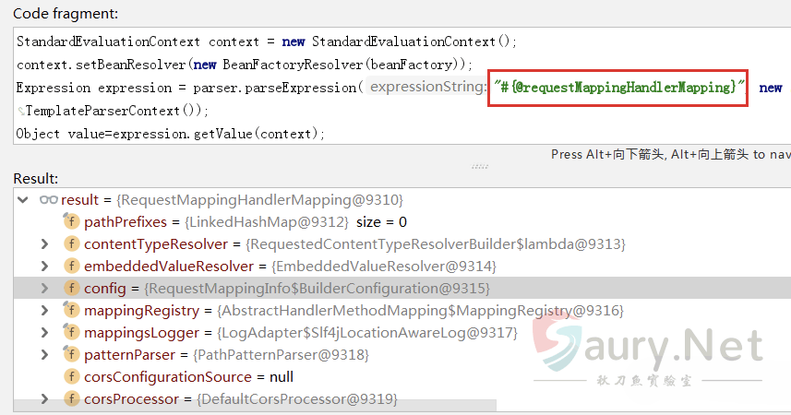Expand the config BuilderConfiguration node
This screenshot has width=791, height=415.
[44, 288]
